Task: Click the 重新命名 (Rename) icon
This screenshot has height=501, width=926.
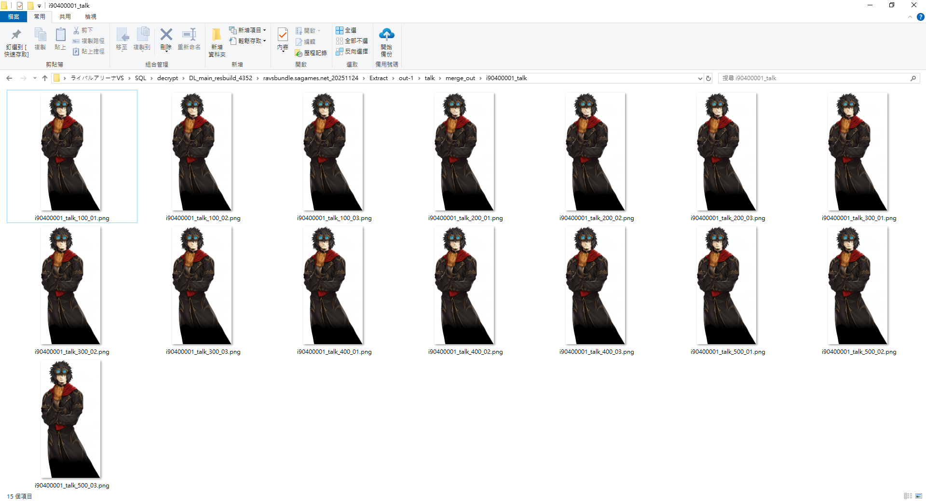Action: 189,35
